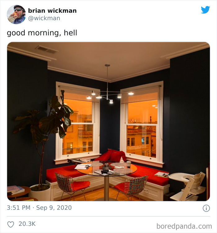This screenshot has height=233, width=217.
Task: Click the 3:51 PM timestamp
Action: tap(19, 208)
